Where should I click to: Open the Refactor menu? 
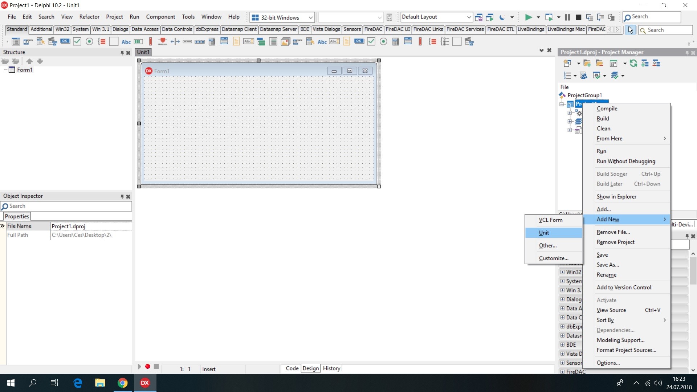pos(89,17)
